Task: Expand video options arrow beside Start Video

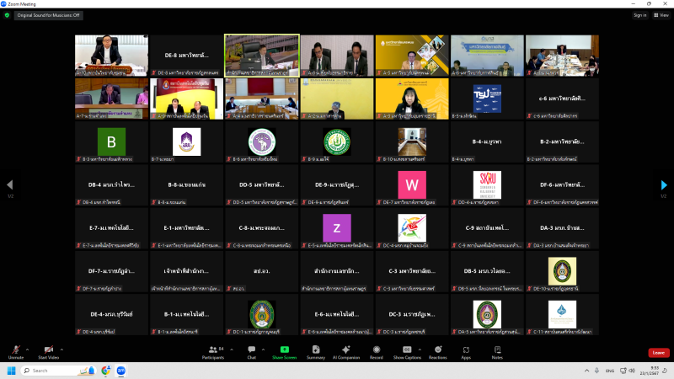Action: tap(62, 348)
